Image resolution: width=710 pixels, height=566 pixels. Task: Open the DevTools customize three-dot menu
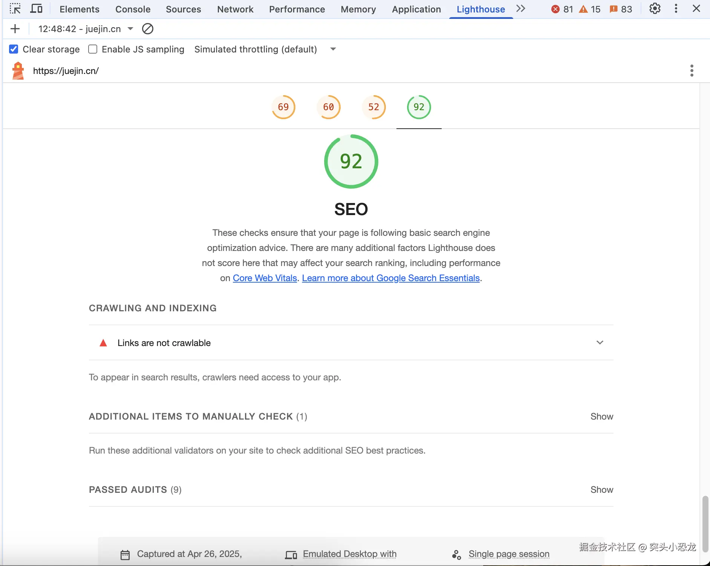[x=676, y=9]
